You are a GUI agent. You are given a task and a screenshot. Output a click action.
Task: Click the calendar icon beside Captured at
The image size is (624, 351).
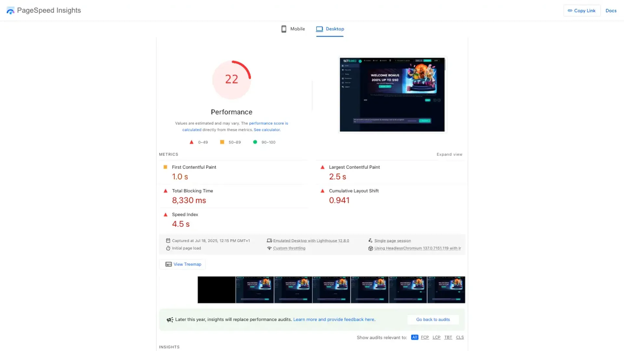tap(168, 240)
